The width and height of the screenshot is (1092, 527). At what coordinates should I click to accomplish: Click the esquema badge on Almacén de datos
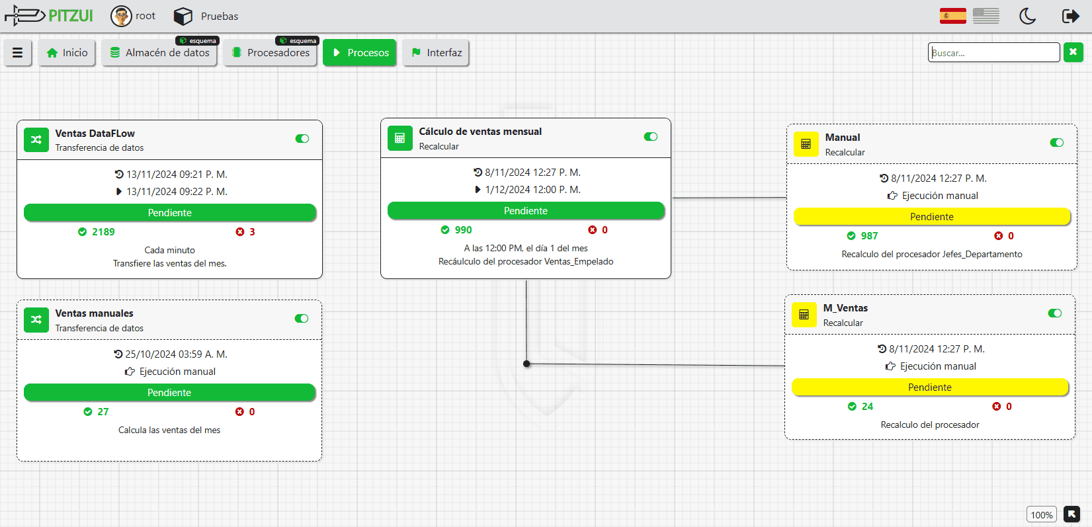pyautogui.click(x=198, y=41)
